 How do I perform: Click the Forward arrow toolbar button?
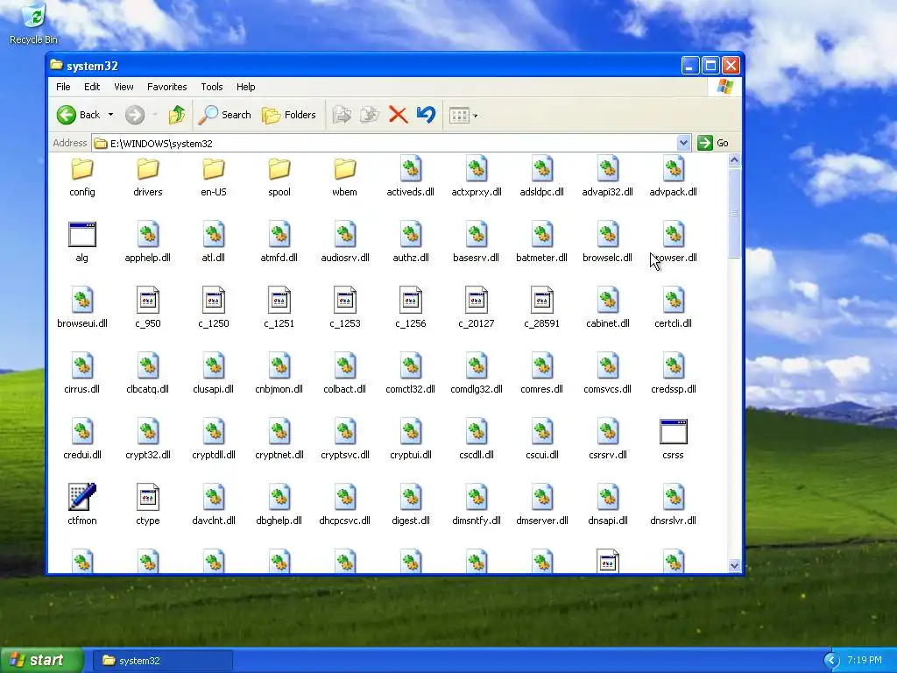(135, 115)
